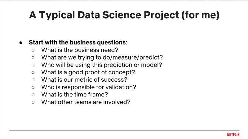Click the hollow bullet beside 'responsible for validation'

33,87
